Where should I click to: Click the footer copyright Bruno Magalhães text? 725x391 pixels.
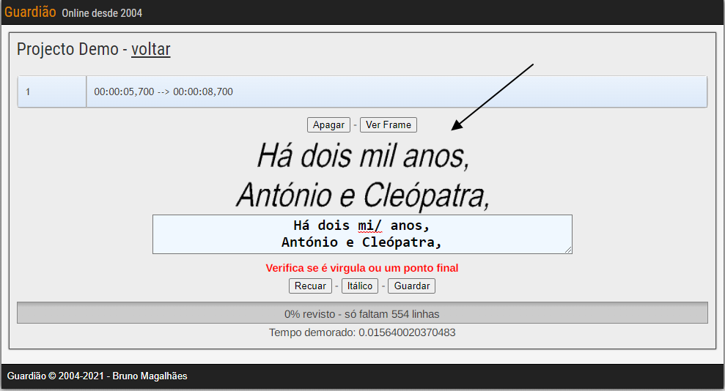click(x=97, y=376)
